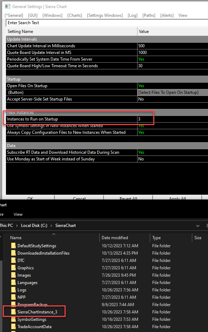The image size is (208, 332).
Task: Edit Quote Board Update Interval value 1000
Action: pos(173,53)
